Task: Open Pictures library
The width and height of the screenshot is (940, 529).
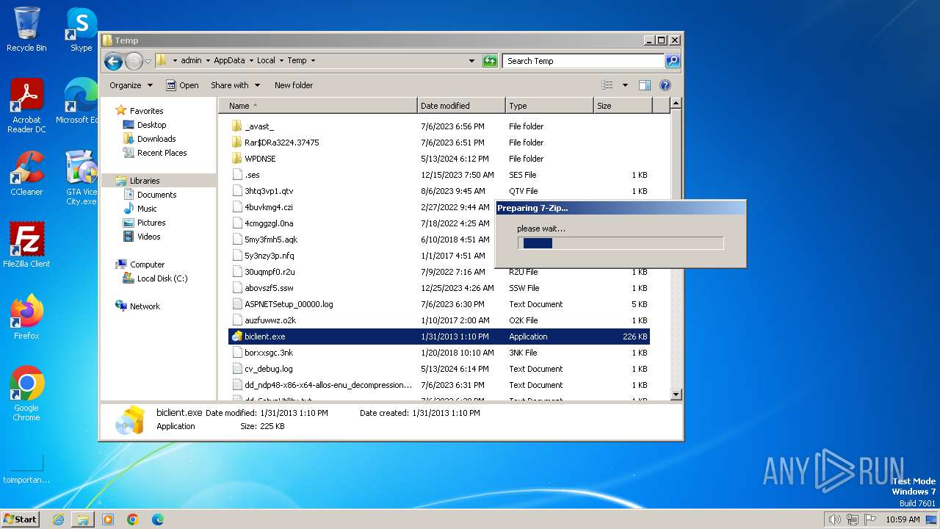Action: [x=151, y=223]
